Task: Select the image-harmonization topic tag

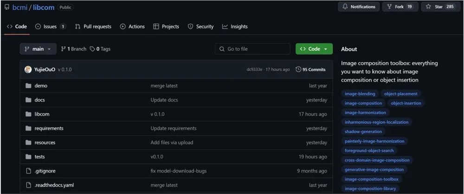Action: tap(365, 113)
